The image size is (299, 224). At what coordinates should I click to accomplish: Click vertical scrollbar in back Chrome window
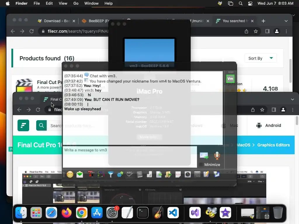291,71
